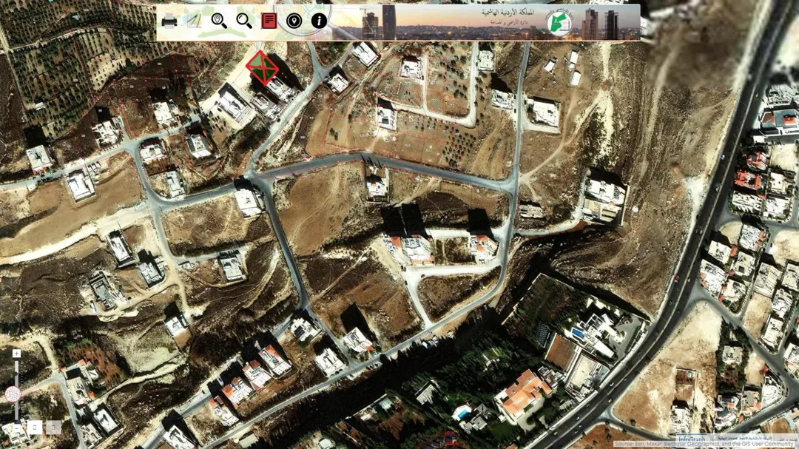Open the information 'i' icon
The image size is (799, 449).
(319, 21)
